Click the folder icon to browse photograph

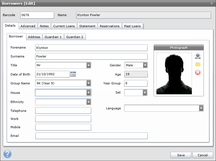click(x=198, y=64)
